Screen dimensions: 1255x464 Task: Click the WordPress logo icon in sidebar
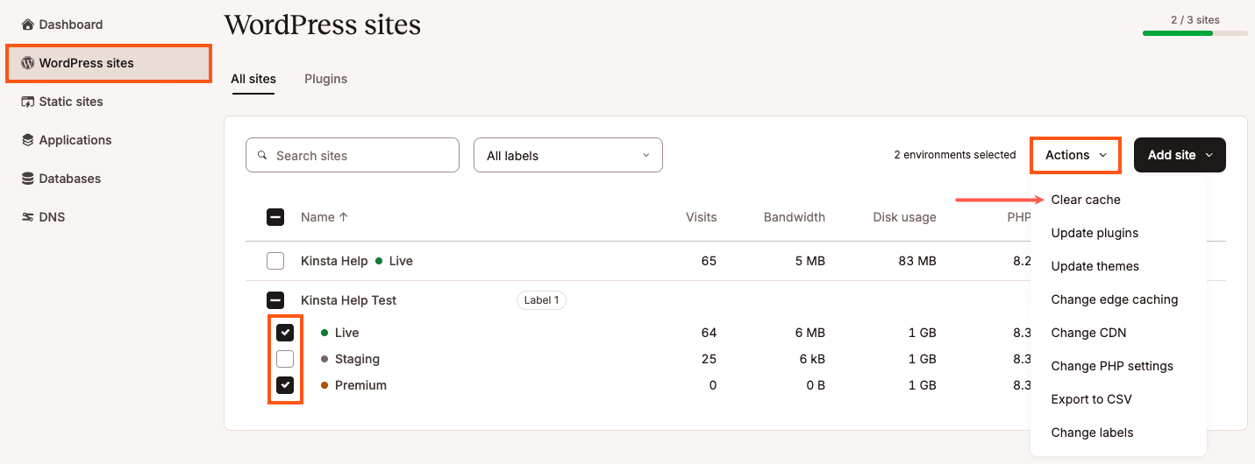click(x=28, y=63)
